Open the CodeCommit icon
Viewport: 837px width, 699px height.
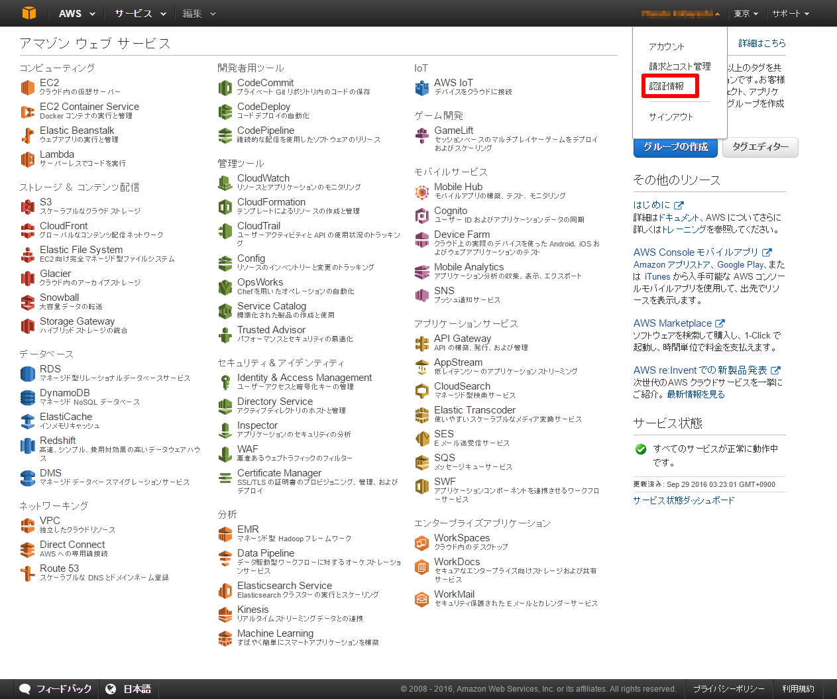pos(225,87)
